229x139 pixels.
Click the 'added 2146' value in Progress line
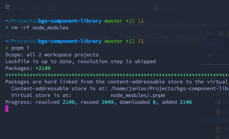click(x=177, y=102)
